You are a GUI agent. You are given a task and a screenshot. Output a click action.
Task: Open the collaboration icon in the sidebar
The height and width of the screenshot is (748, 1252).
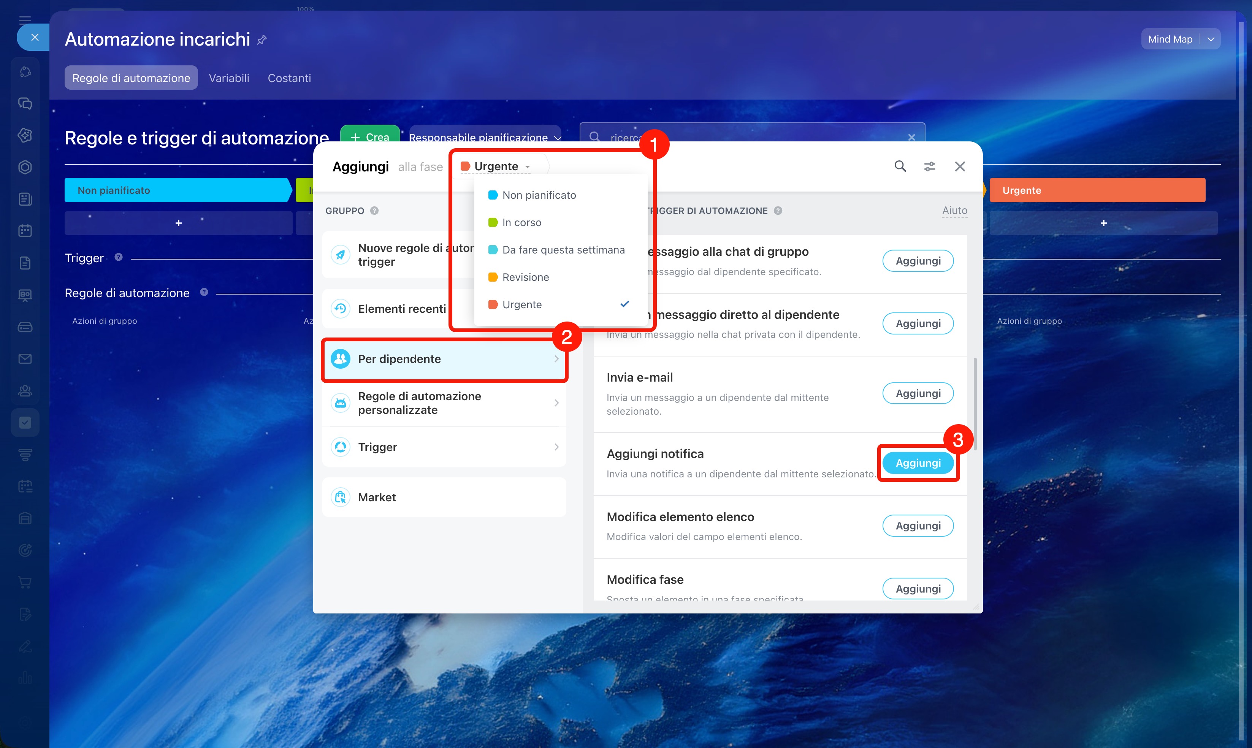coord(25,71)
